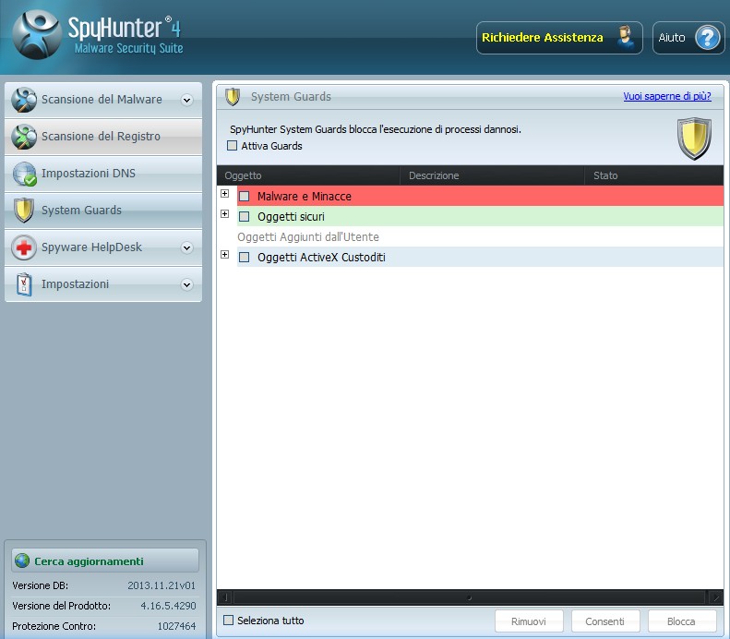Open the Impostazioni sidebar section
The width and height of the screenshot is (730, 639).
coord(103,284)
